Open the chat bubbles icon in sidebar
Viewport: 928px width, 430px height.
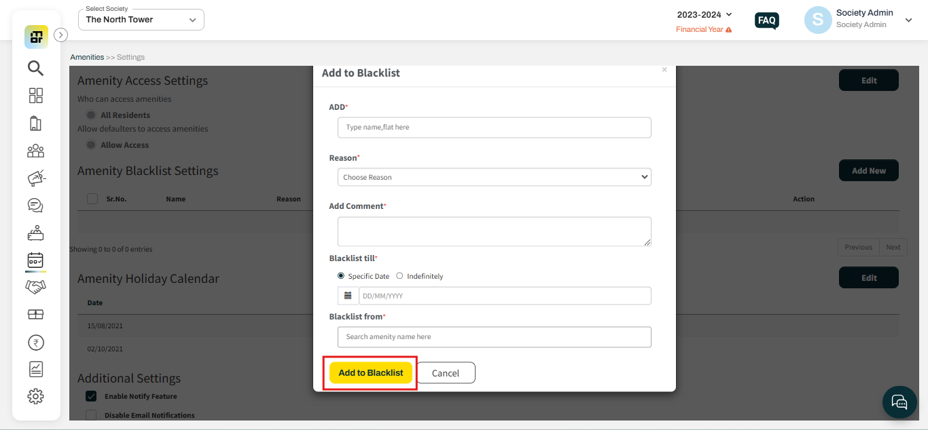35,205
